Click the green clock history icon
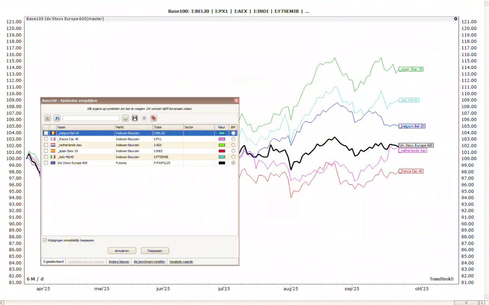 (x=126, y=118)
